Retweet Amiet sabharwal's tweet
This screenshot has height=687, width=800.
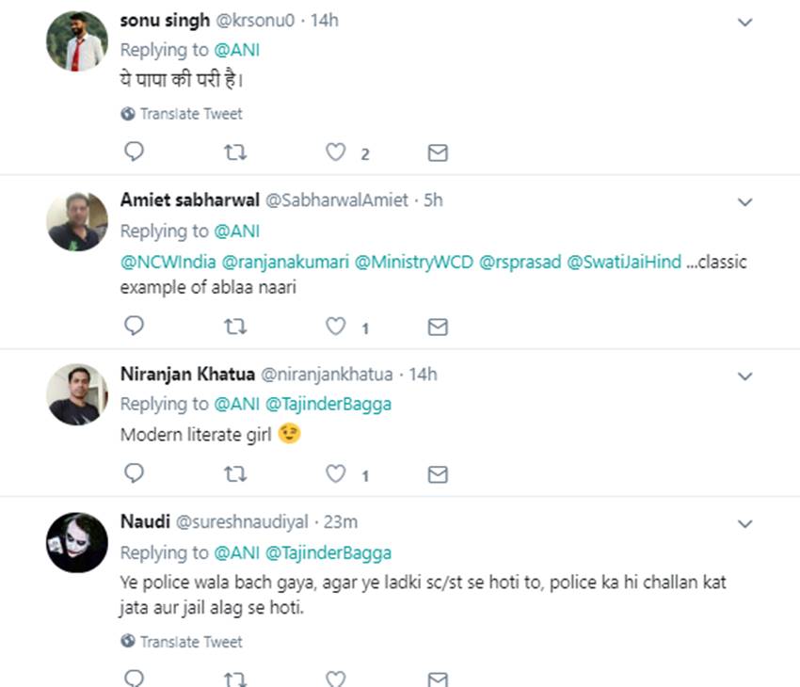(235, 326)
